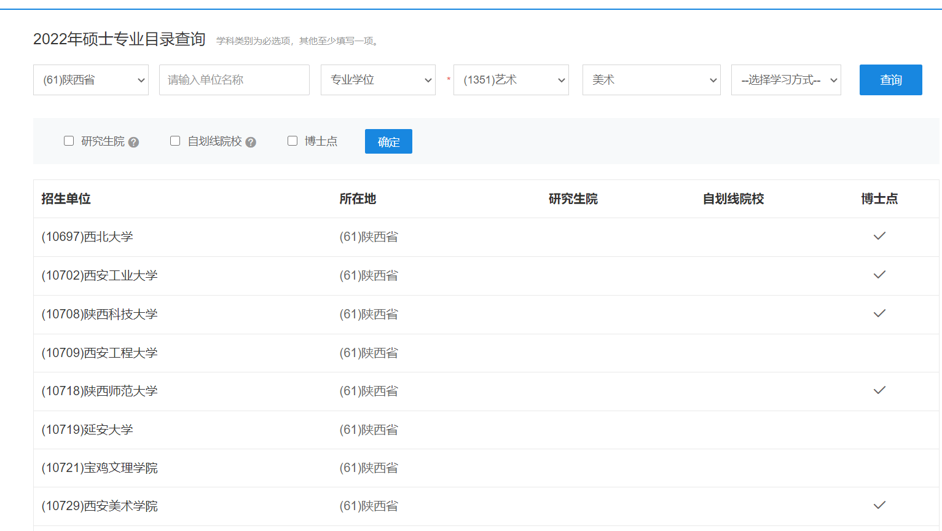The height and width of the screenshot is (531, 942).
Task: Click the 博士点 checkmark for 陕西师范大学
Action: click(879, 390)
